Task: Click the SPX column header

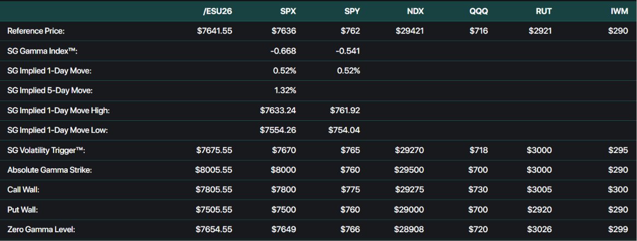Action: pyautogui.click(x=287, y=11)
